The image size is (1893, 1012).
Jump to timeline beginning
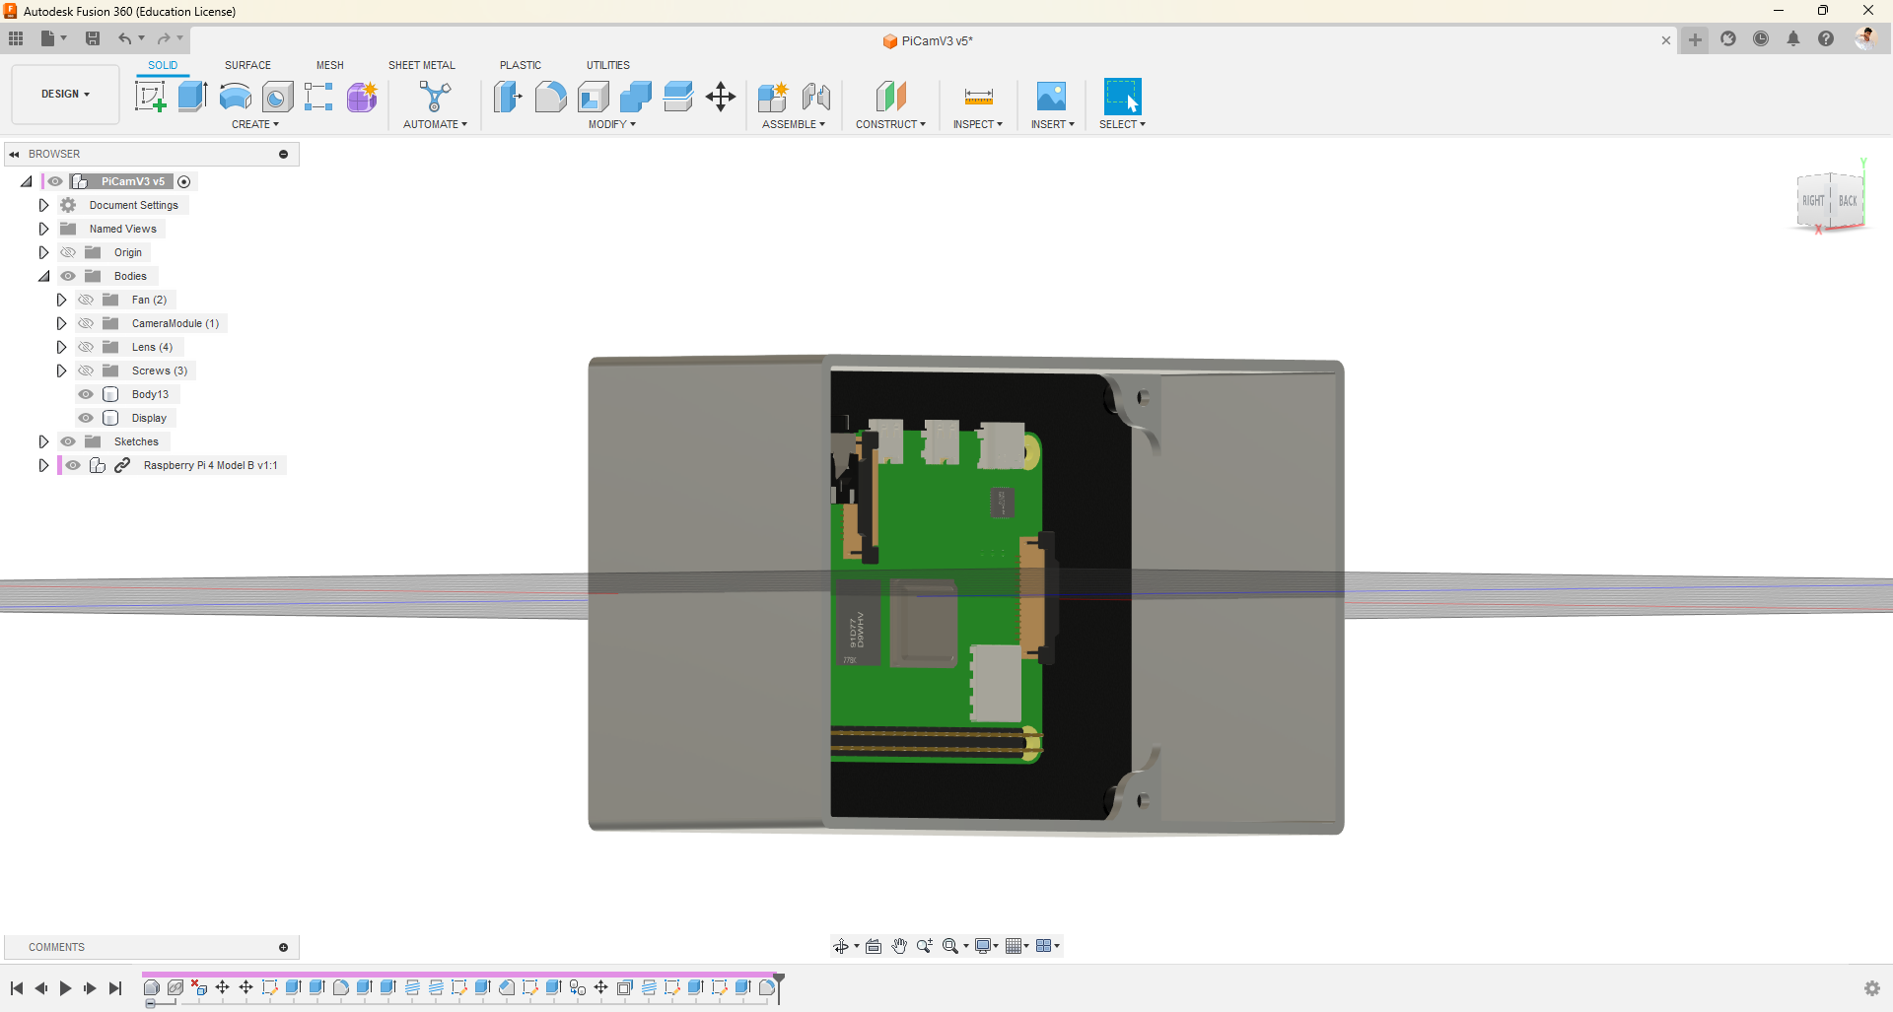(x=17, y=988)
